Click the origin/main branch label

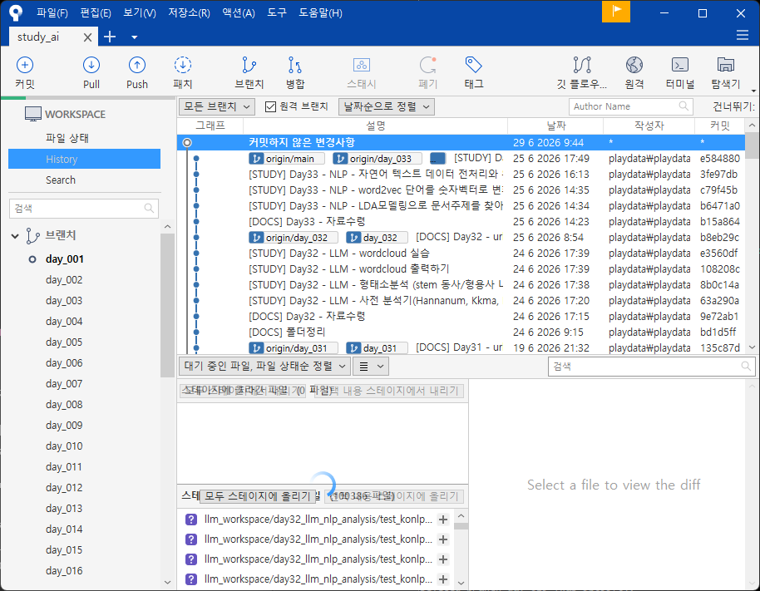click(x=286, y=159)
